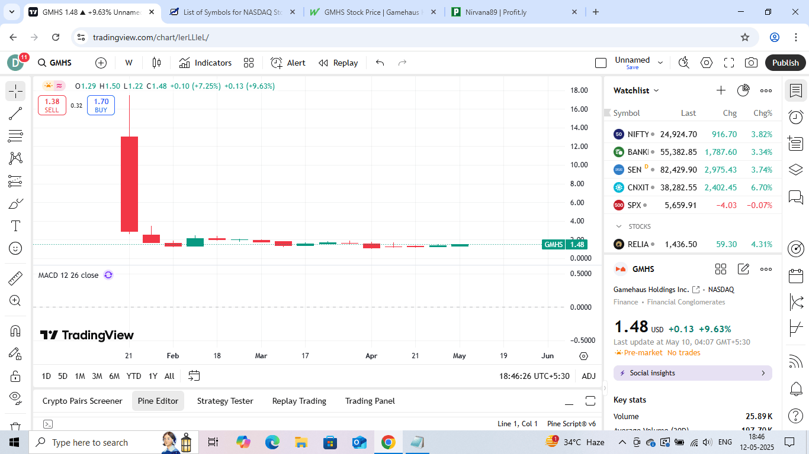Screen dimensions: 809x454
Task: Open the Strategy Tester tab
Action: coord(225,401)
